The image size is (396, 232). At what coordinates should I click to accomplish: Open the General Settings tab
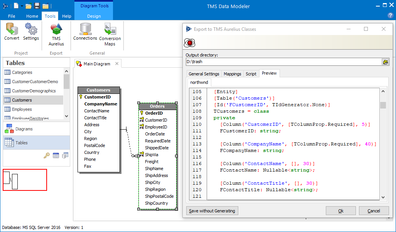[204, 74]
